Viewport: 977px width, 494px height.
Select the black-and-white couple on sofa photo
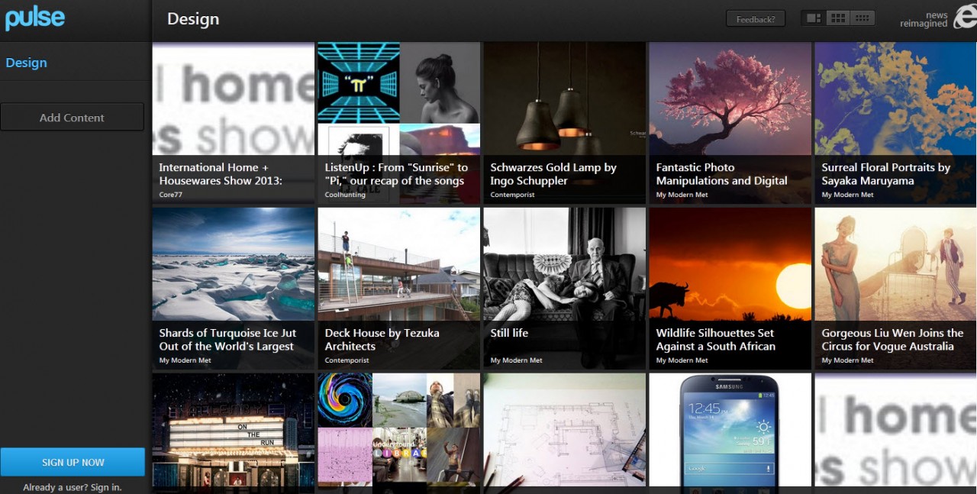(565, 264)
